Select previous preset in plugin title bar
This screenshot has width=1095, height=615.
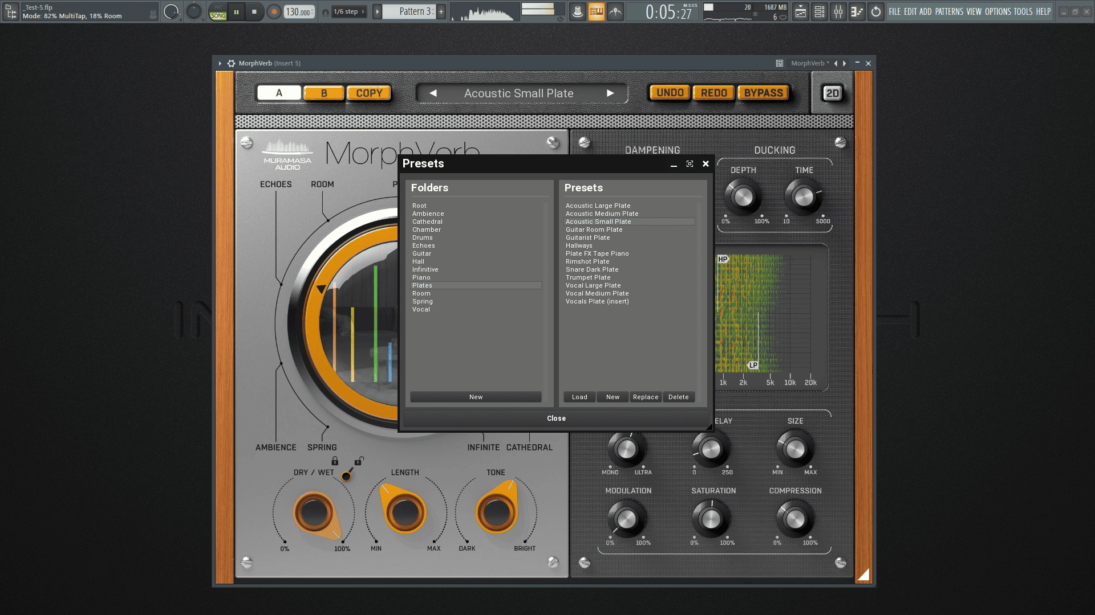[x=836, y=63]
